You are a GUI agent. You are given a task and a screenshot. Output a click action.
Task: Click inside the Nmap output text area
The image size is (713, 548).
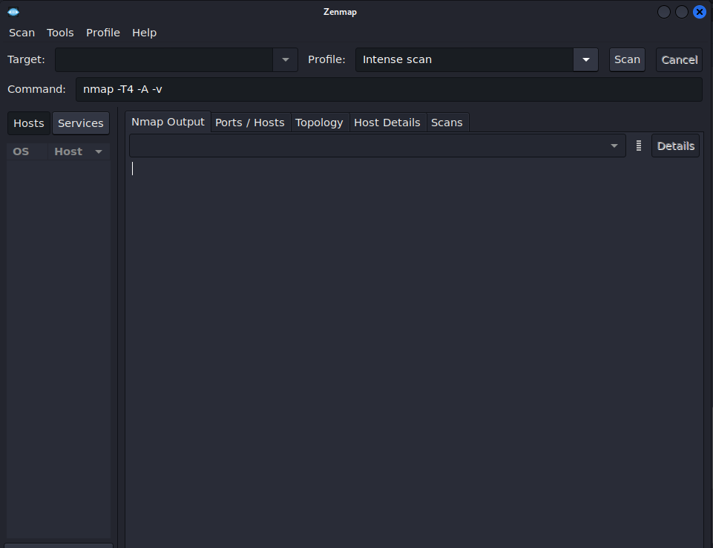414,353
